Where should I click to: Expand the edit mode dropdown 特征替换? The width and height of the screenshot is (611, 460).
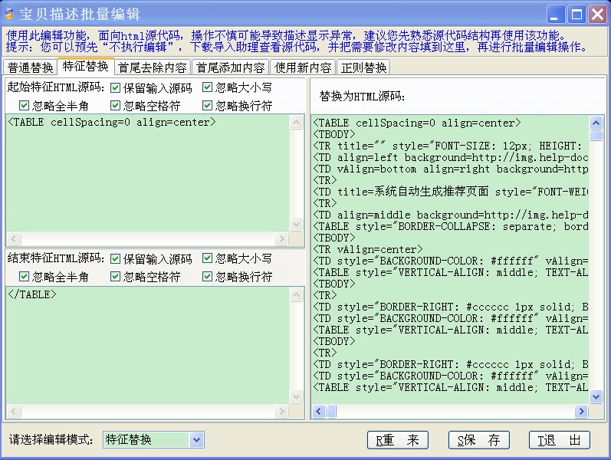pos(196,439)
